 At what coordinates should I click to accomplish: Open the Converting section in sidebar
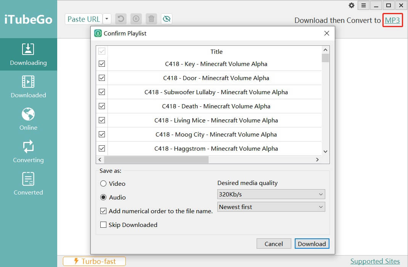(28, 152)
